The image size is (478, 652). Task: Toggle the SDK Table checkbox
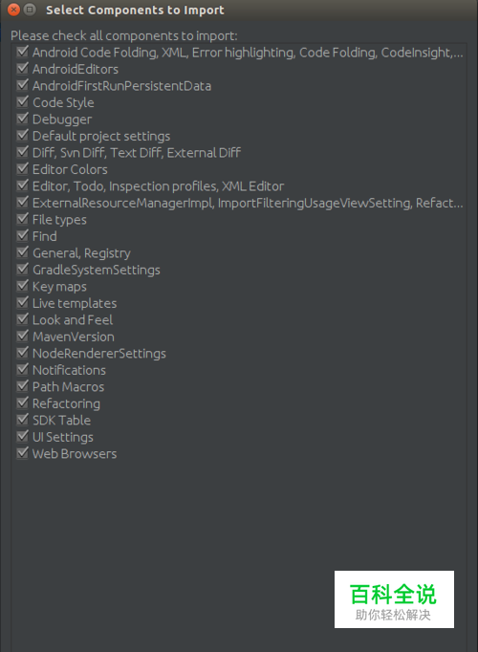pos(22,420)
